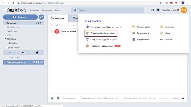
Task: Click the personal data person icon
Action: 87,27
